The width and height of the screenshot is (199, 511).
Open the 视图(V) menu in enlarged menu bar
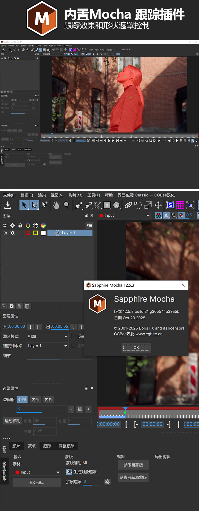(57, 195)
